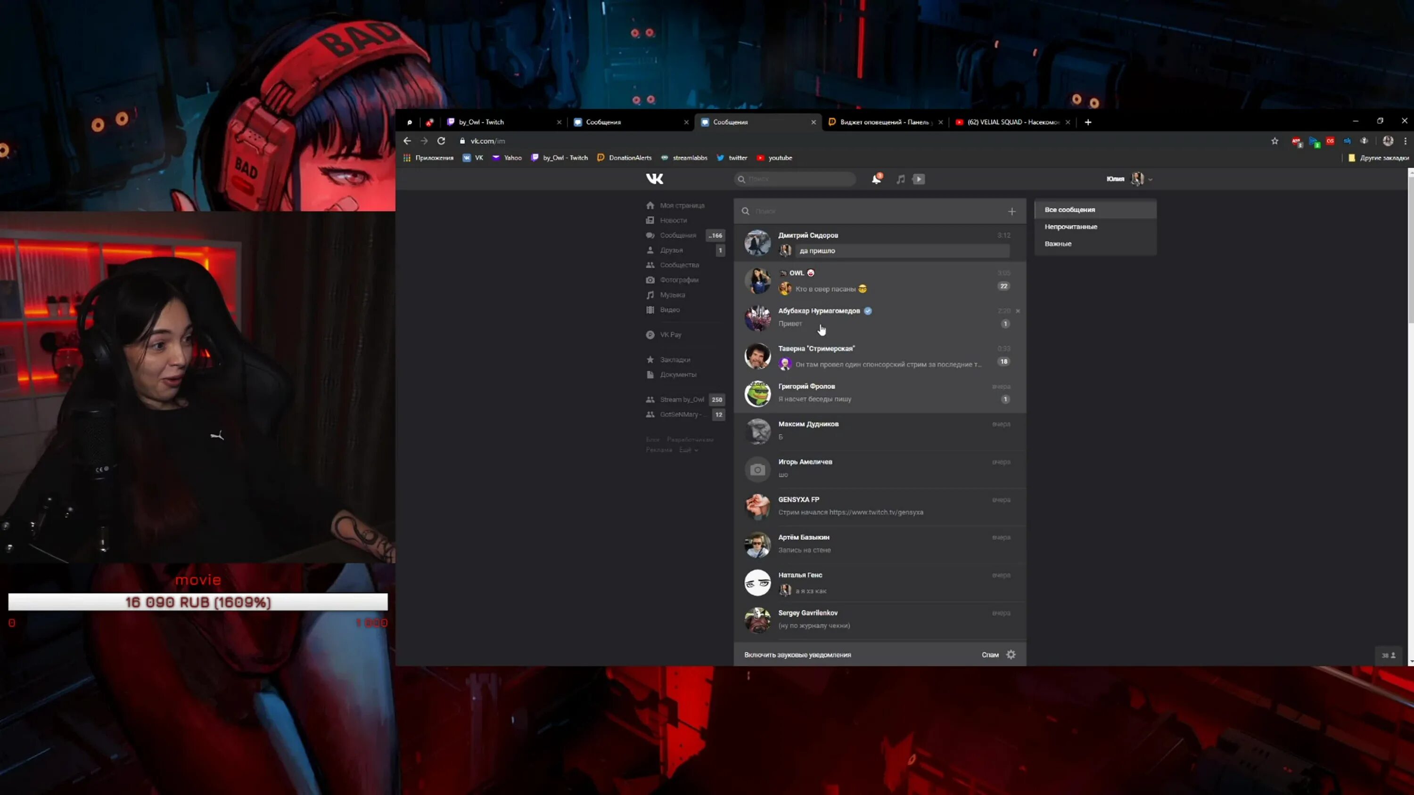
Task: Open Chrome profile avatar icon
Action: click(x=1388, y=141)
